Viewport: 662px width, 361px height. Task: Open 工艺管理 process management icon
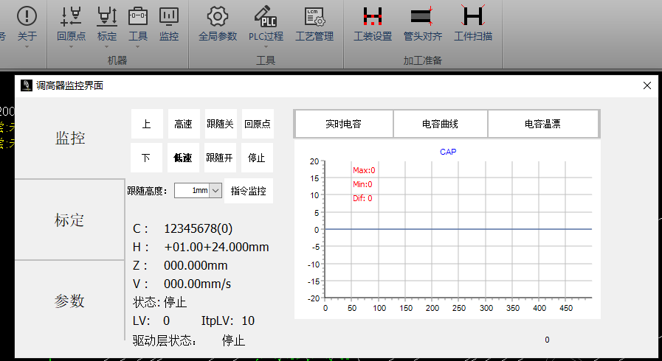(314, 17)
